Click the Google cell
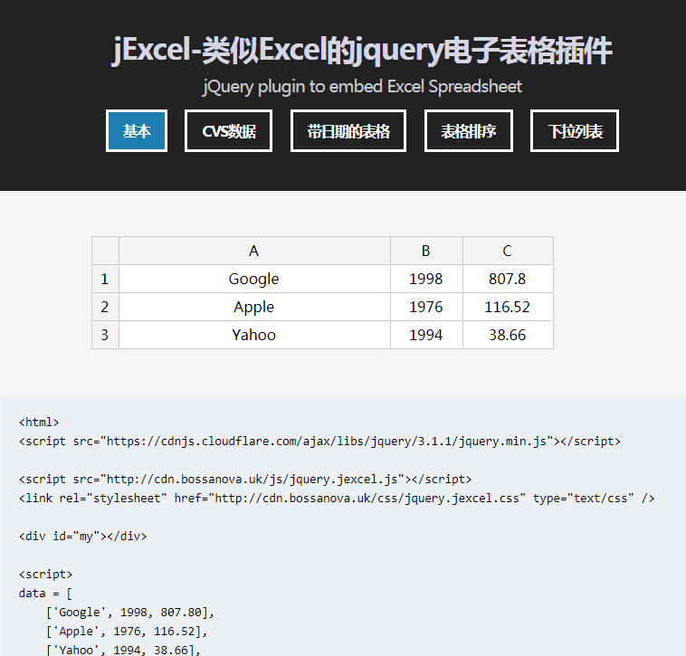 254,279
